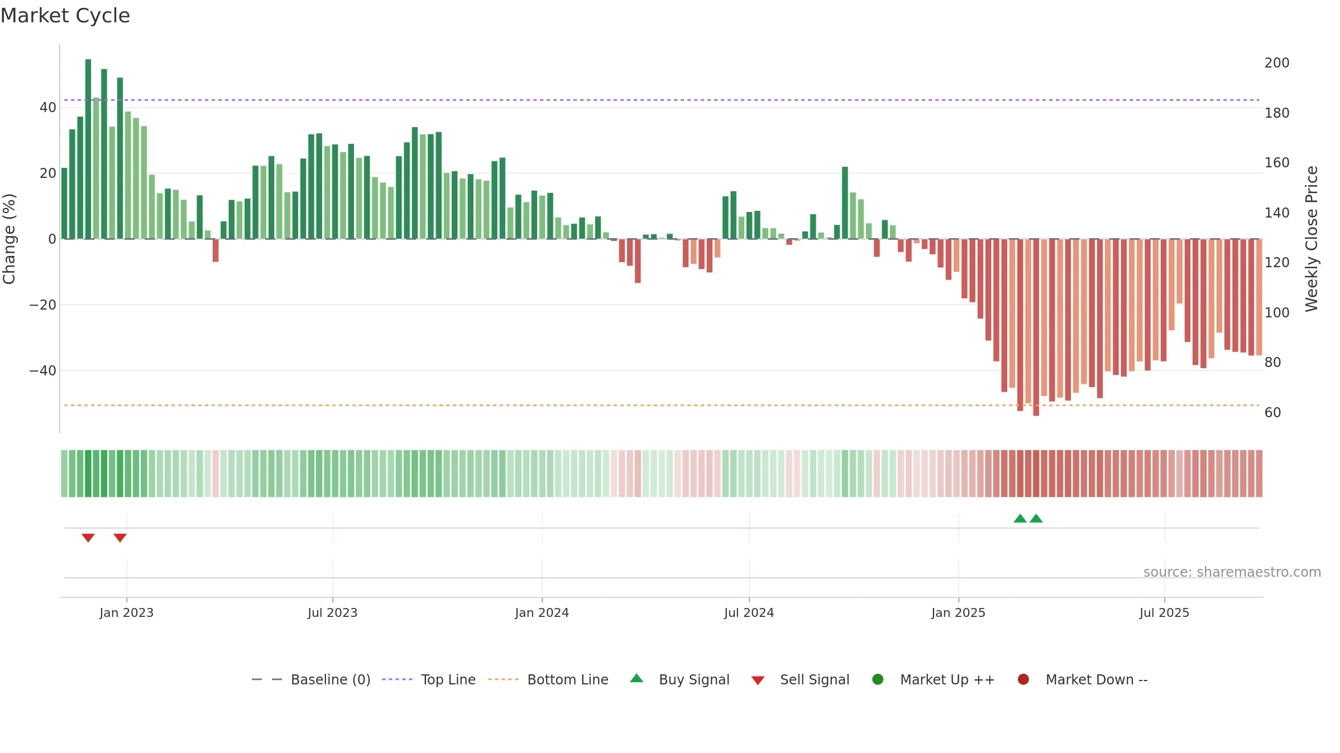This screenshot has width=1340, height=753.
Task: Click the 'Jan 2025' axis label
Action: [959, 612]
